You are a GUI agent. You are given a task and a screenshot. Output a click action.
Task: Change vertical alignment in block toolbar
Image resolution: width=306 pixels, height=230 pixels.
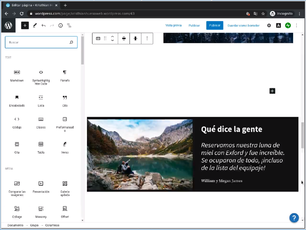coord(135,38)
